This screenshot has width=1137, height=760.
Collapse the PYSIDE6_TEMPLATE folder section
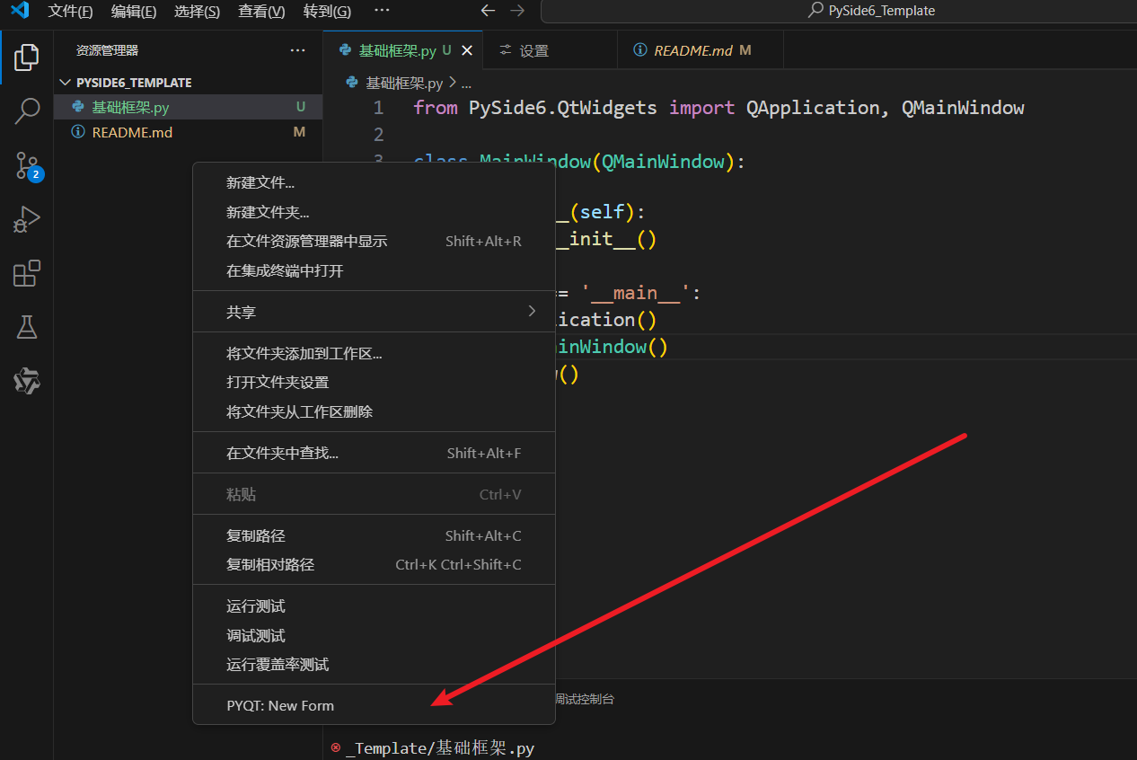pyautogui.click(x=65, y=83)
